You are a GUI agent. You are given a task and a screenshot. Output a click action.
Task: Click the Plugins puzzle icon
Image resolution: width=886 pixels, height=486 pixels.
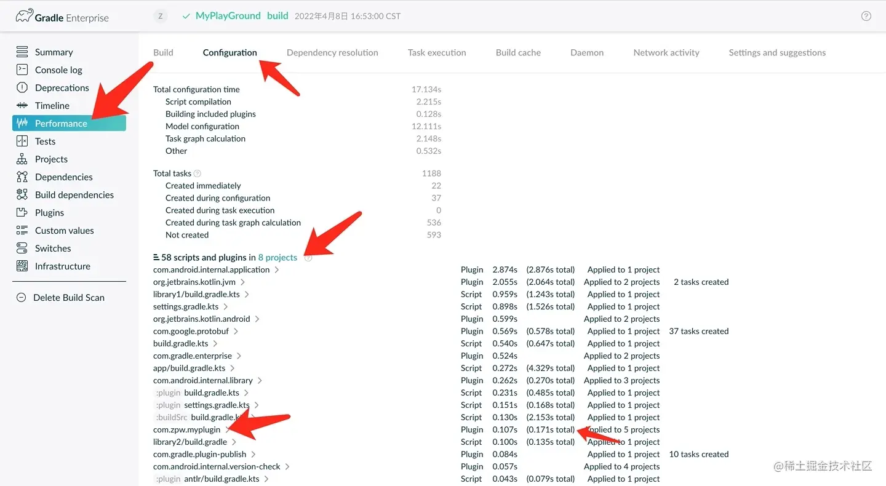22,212
